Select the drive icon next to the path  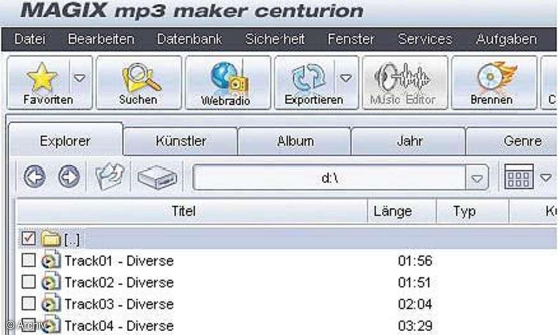pyautogui.click(x=157, y=177)
